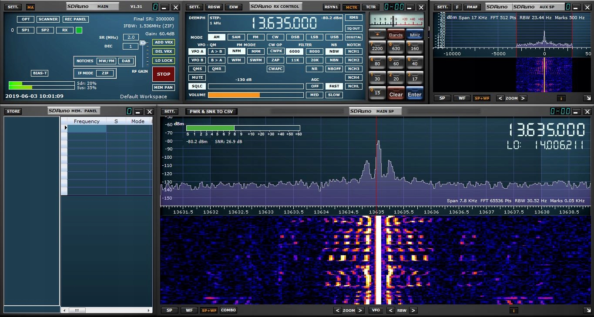The height and width of the screenshot is (317, 594).
Task: Mute the receiver audio
Action: pyautogui.click(x=197, y=77)
